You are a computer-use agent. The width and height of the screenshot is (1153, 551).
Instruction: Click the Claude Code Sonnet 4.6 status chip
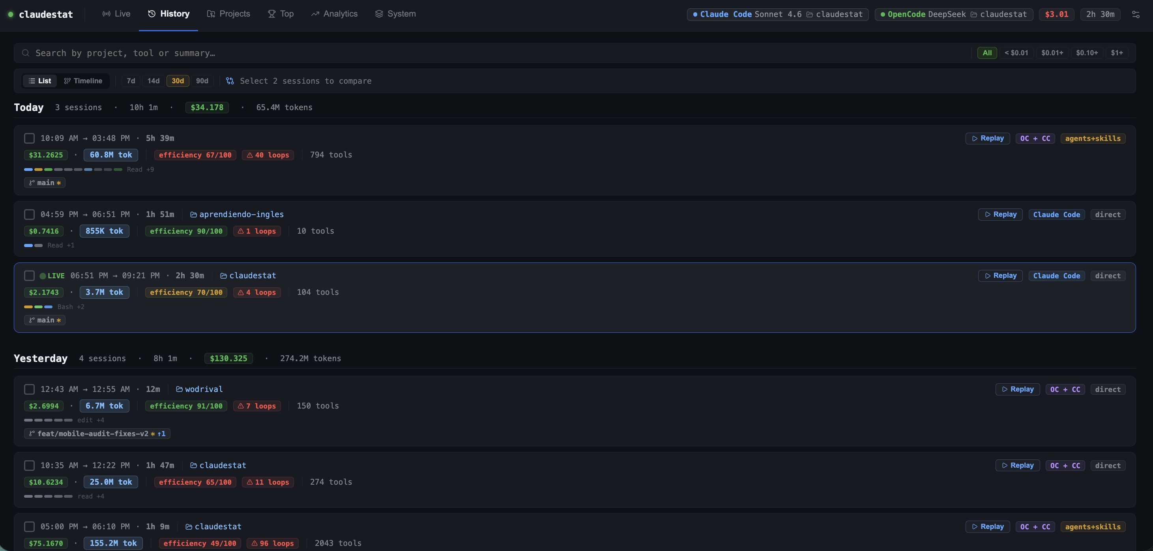[777, 14]
